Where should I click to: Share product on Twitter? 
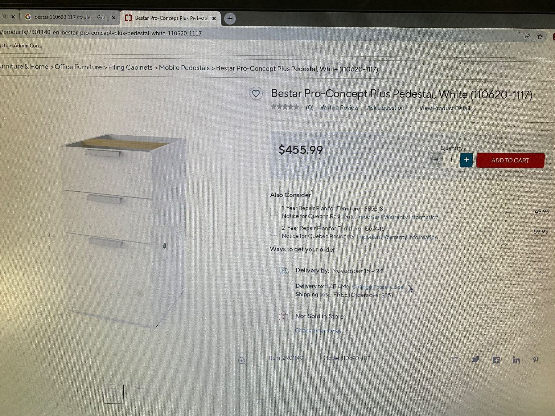coord(475,359)
